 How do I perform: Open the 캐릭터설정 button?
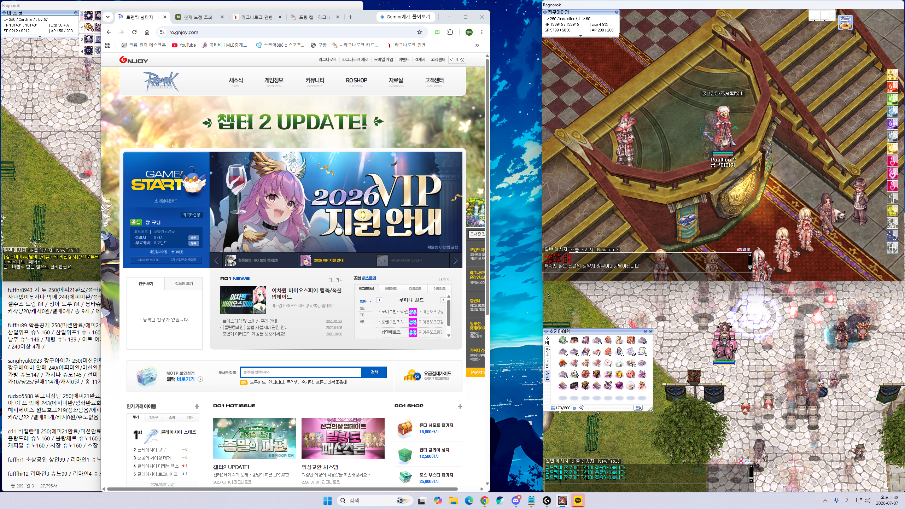point(191,215)
